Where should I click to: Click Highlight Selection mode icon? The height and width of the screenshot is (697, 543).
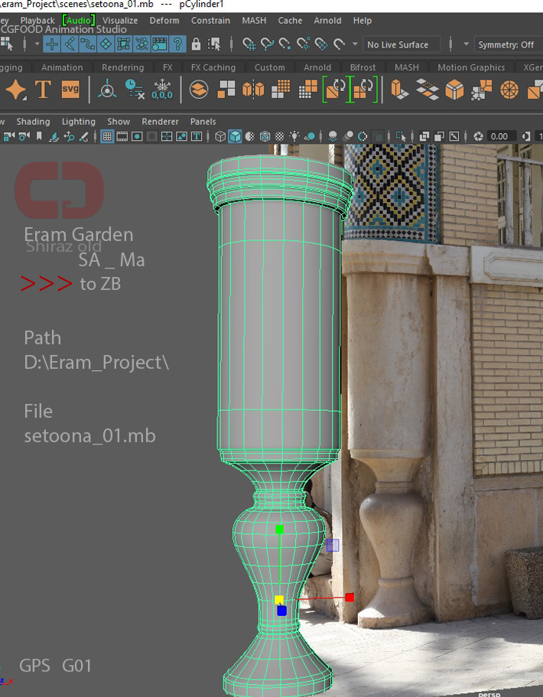[214, 44]
